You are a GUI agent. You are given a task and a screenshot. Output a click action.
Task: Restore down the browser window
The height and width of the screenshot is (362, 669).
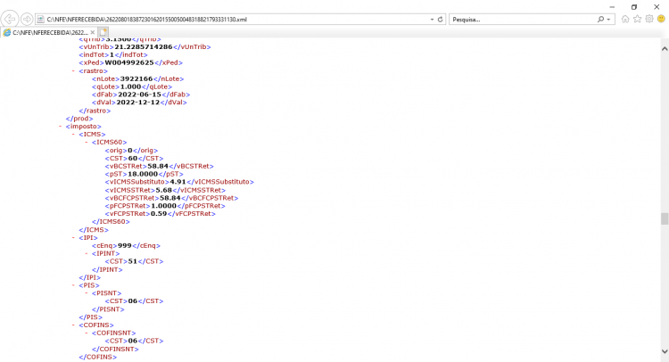(634, 7)
